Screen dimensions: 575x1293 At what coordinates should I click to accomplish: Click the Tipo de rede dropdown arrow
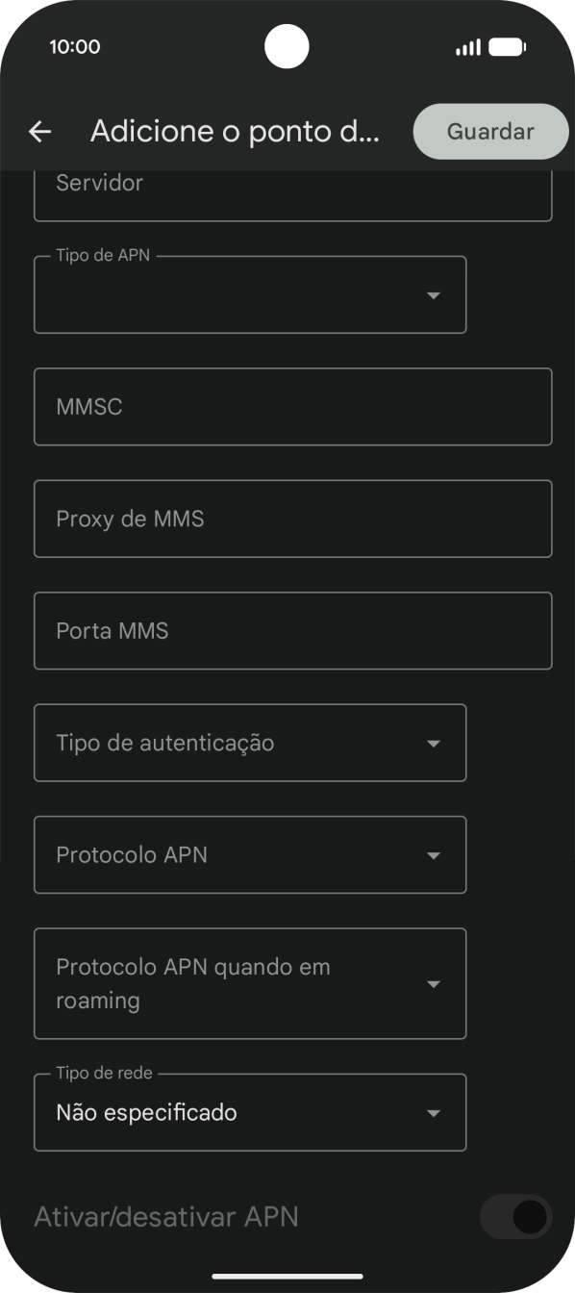tap(434, 1112)
